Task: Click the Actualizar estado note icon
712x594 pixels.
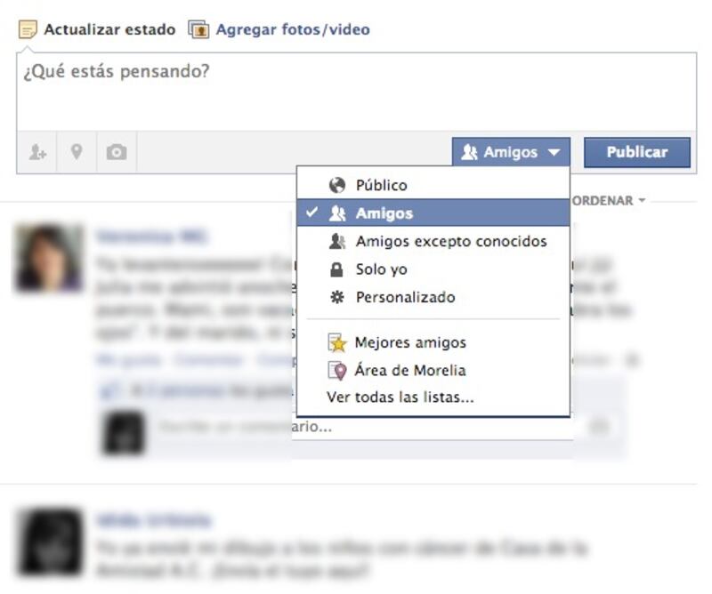Action: (x=28, y=29)
